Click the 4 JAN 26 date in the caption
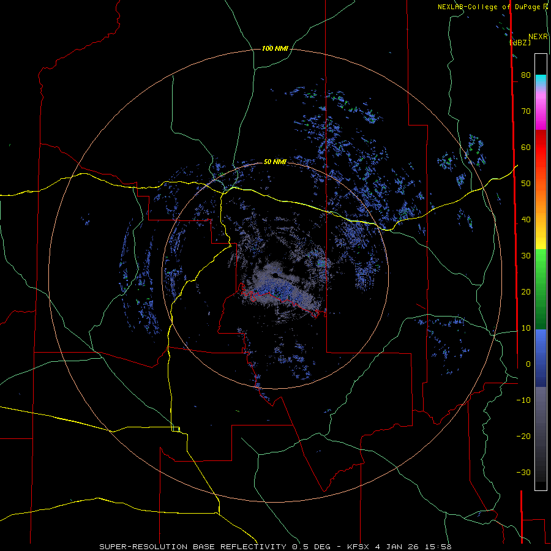The image size is (551, 551). tap(397, 547)
